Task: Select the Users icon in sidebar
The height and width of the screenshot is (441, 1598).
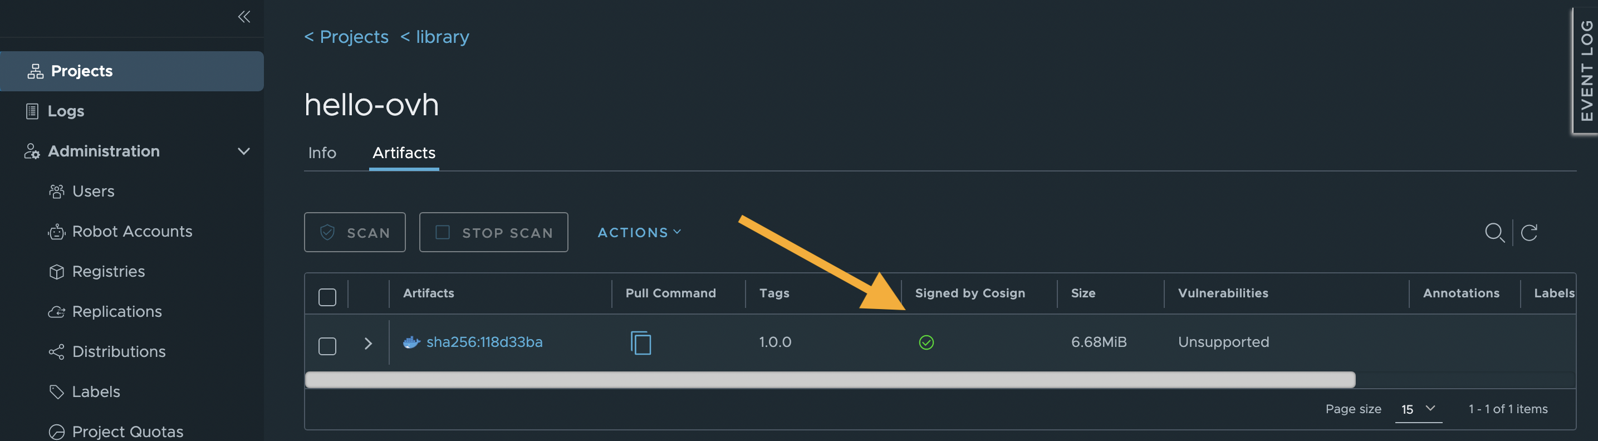Action: point(56,191)
